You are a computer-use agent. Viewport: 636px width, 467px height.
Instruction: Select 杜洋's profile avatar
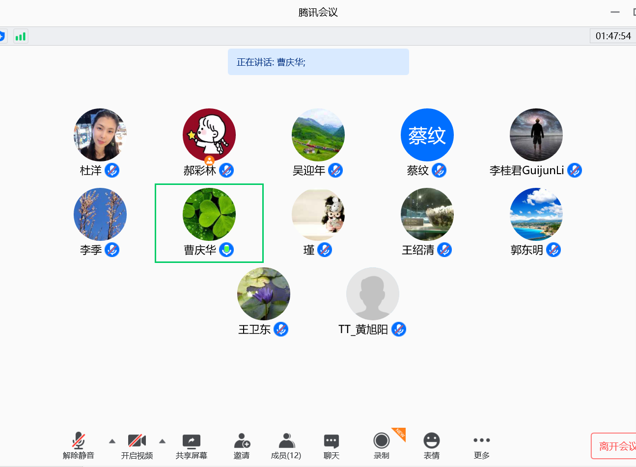click(100, 135)
